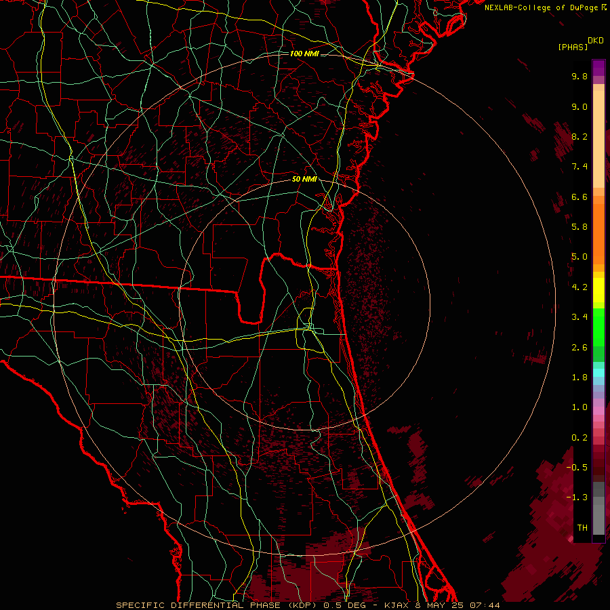This screenshot has height=610, width=610.
Task: Click the -1.3 scale value
Action: pos(577,497)
